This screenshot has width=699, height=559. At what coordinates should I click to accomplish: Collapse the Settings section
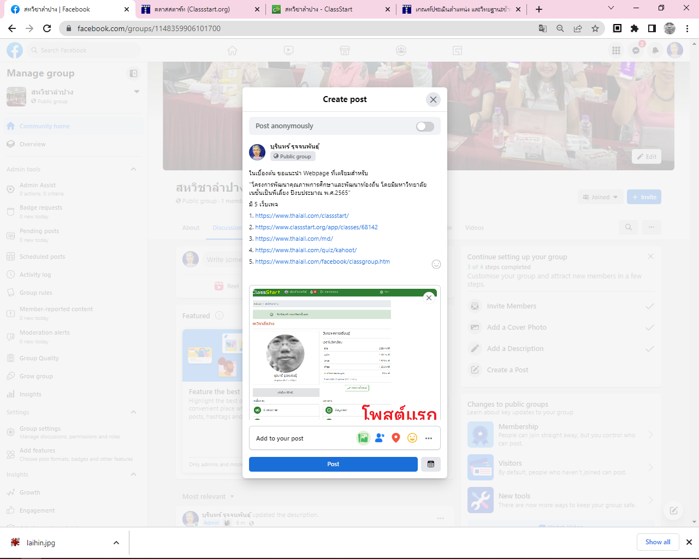coord(133,412)
